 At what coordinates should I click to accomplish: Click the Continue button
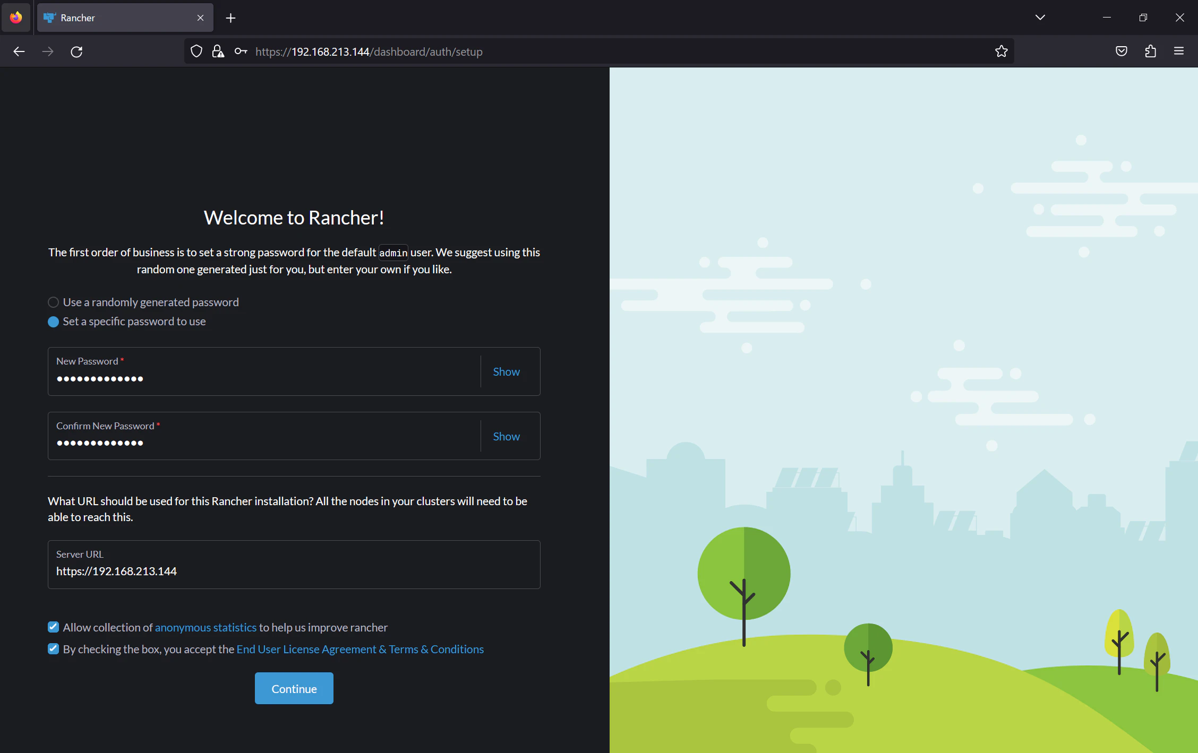pos(294,688)
